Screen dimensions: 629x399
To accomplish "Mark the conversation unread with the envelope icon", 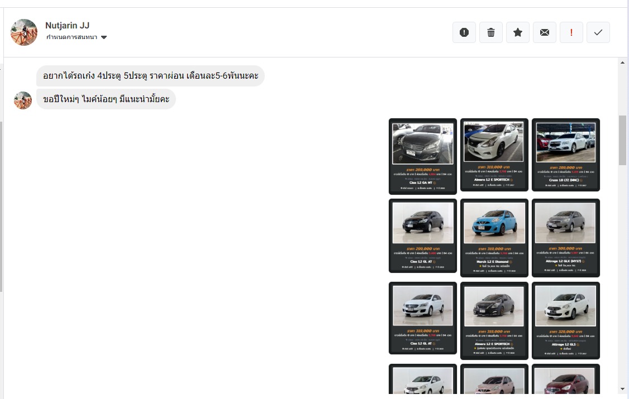I will pos(544,32).
